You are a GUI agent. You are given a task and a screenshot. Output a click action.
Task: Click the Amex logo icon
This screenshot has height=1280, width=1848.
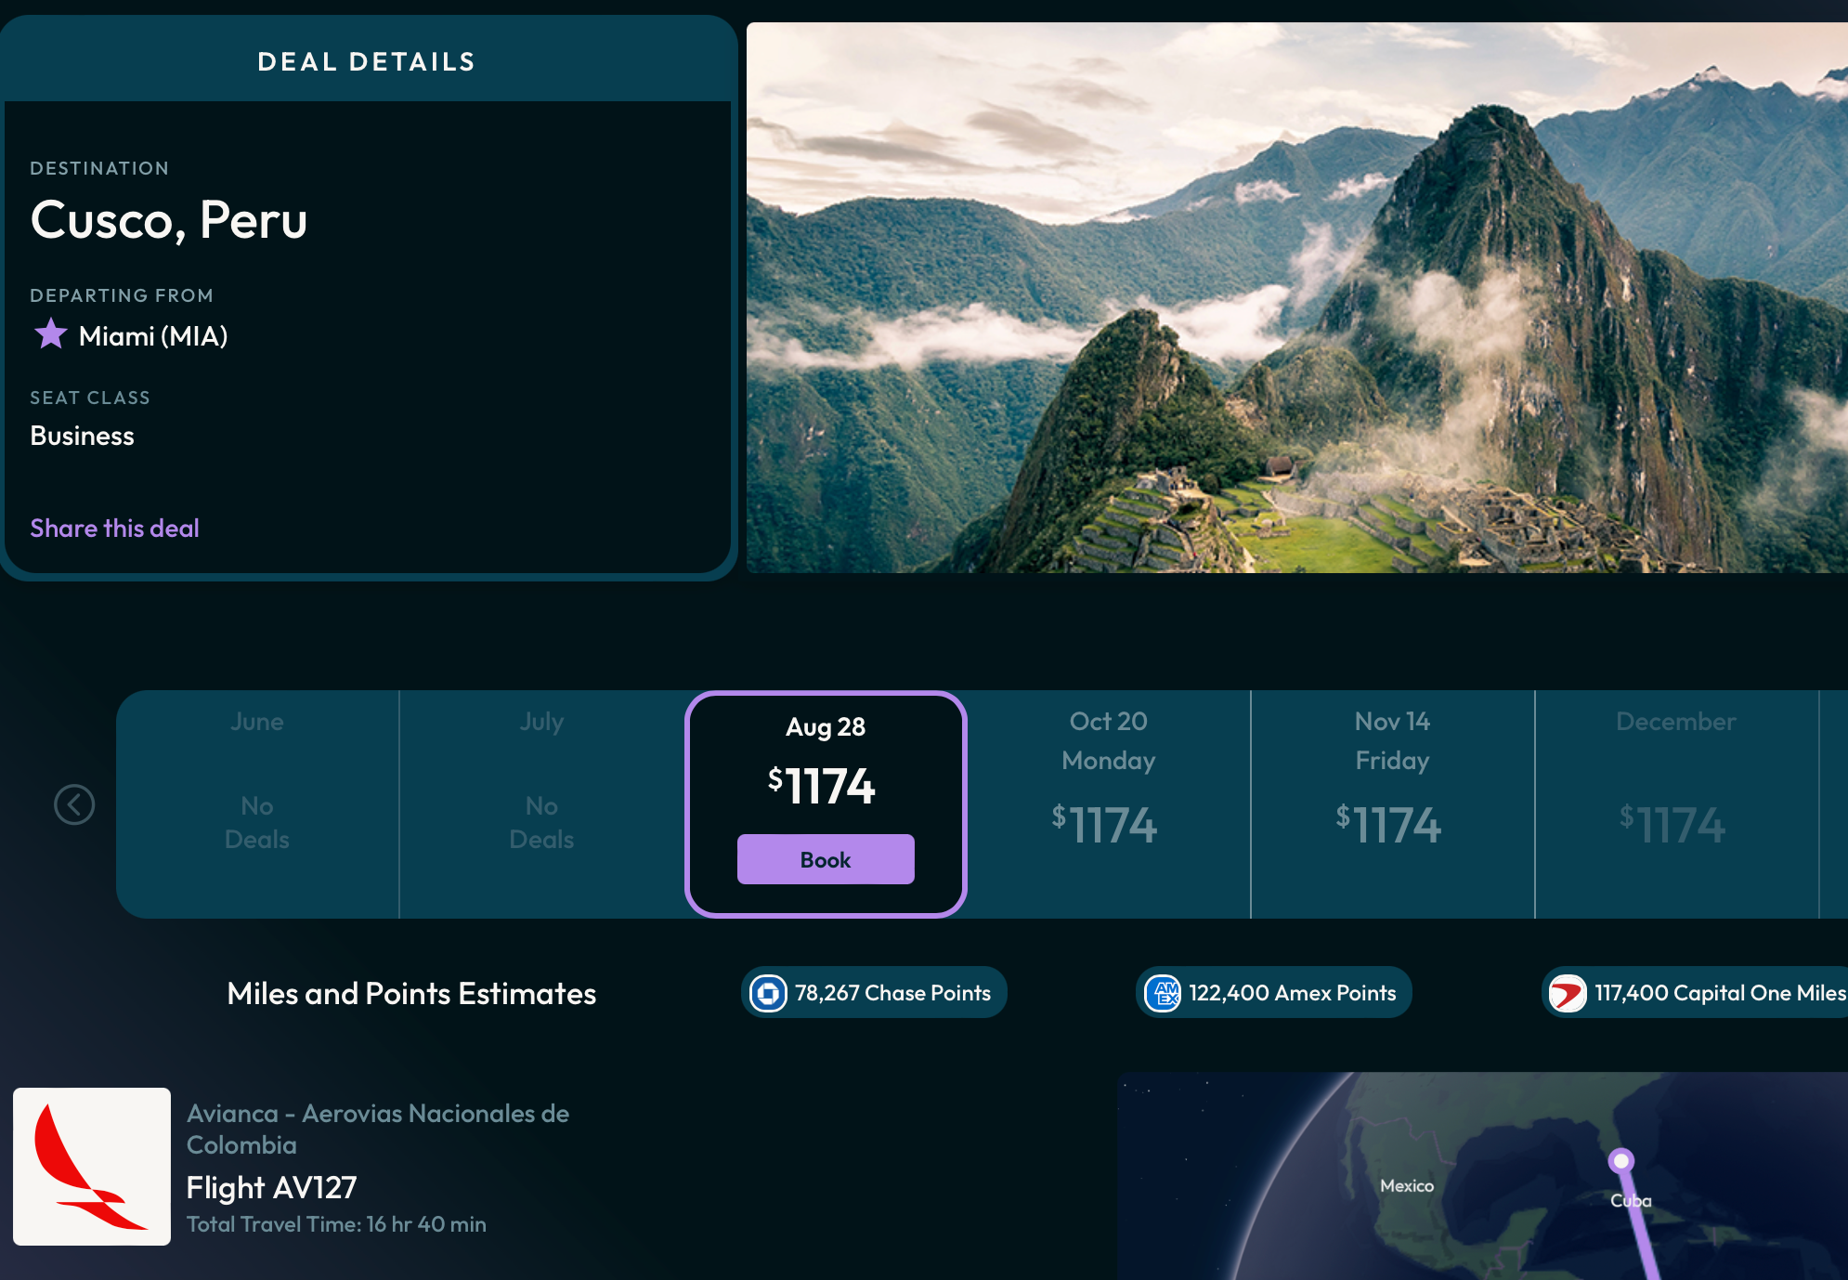point(1163,993)
